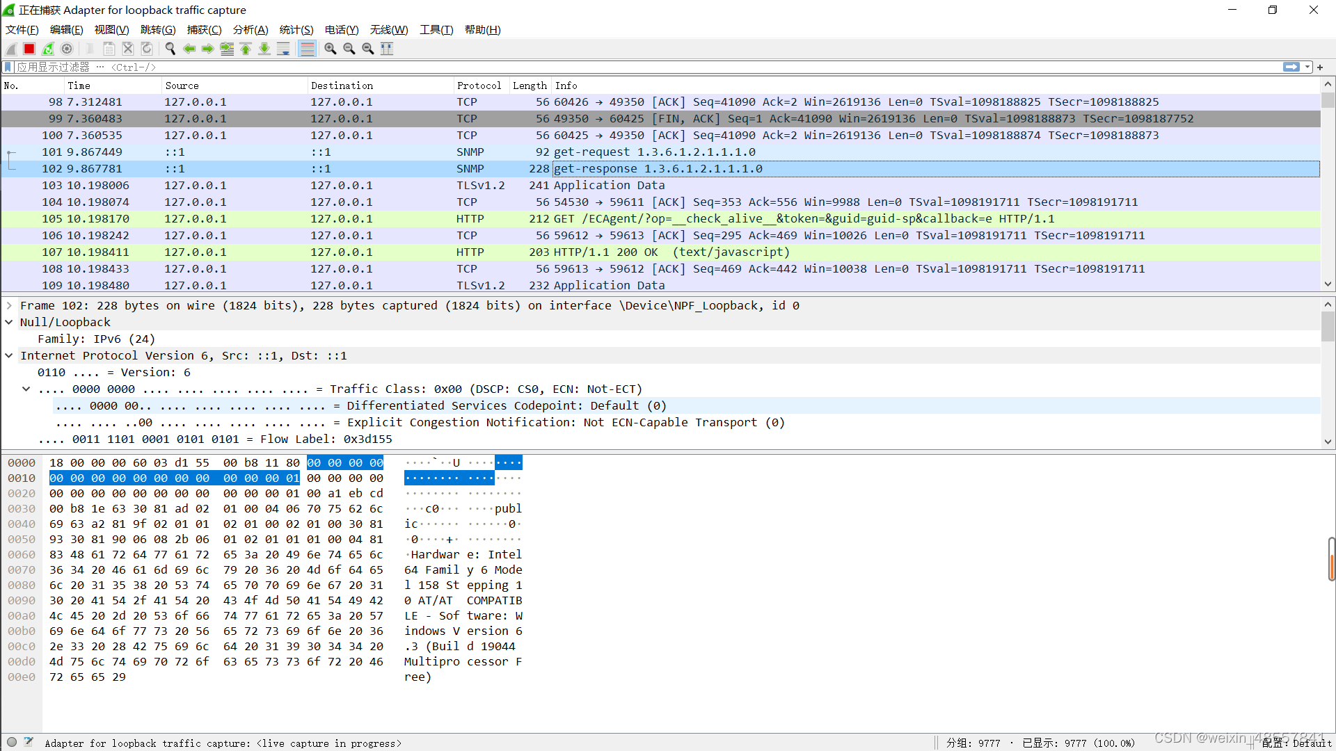Toggle the Colorize packet list button
Image resolution: width=1336 pixels, height=751 pixels.
(307, 49)
